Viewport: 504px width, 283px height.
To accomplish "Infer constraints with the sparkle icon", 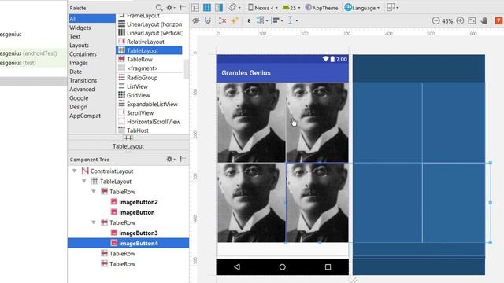I will pyautogui.click(x=235, y=20).
